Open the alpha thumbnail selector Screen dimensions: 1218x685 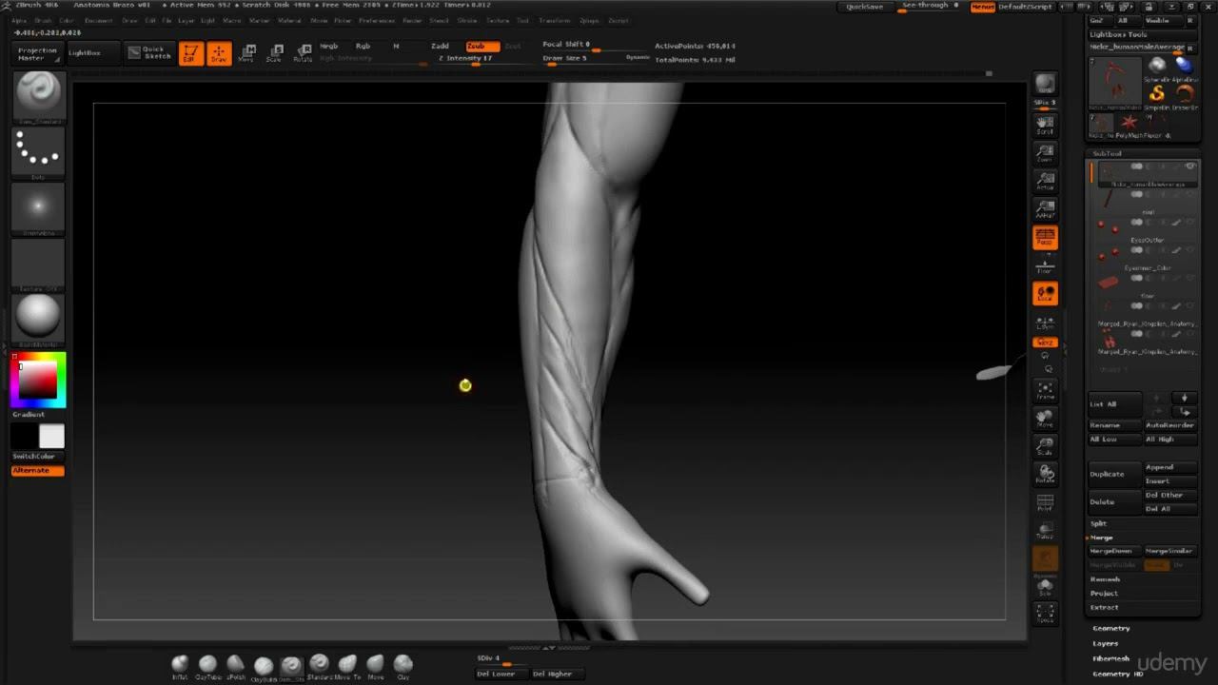click(39, 208)
